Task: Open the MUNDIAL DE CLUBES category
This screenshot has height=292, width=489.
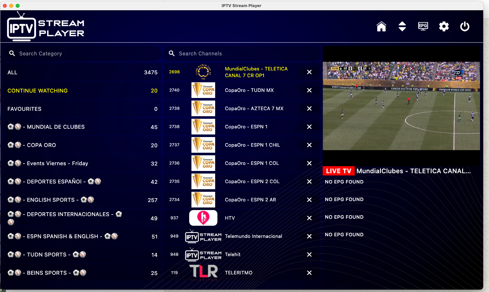Action: pyautogui.click(x=82, y=127)
